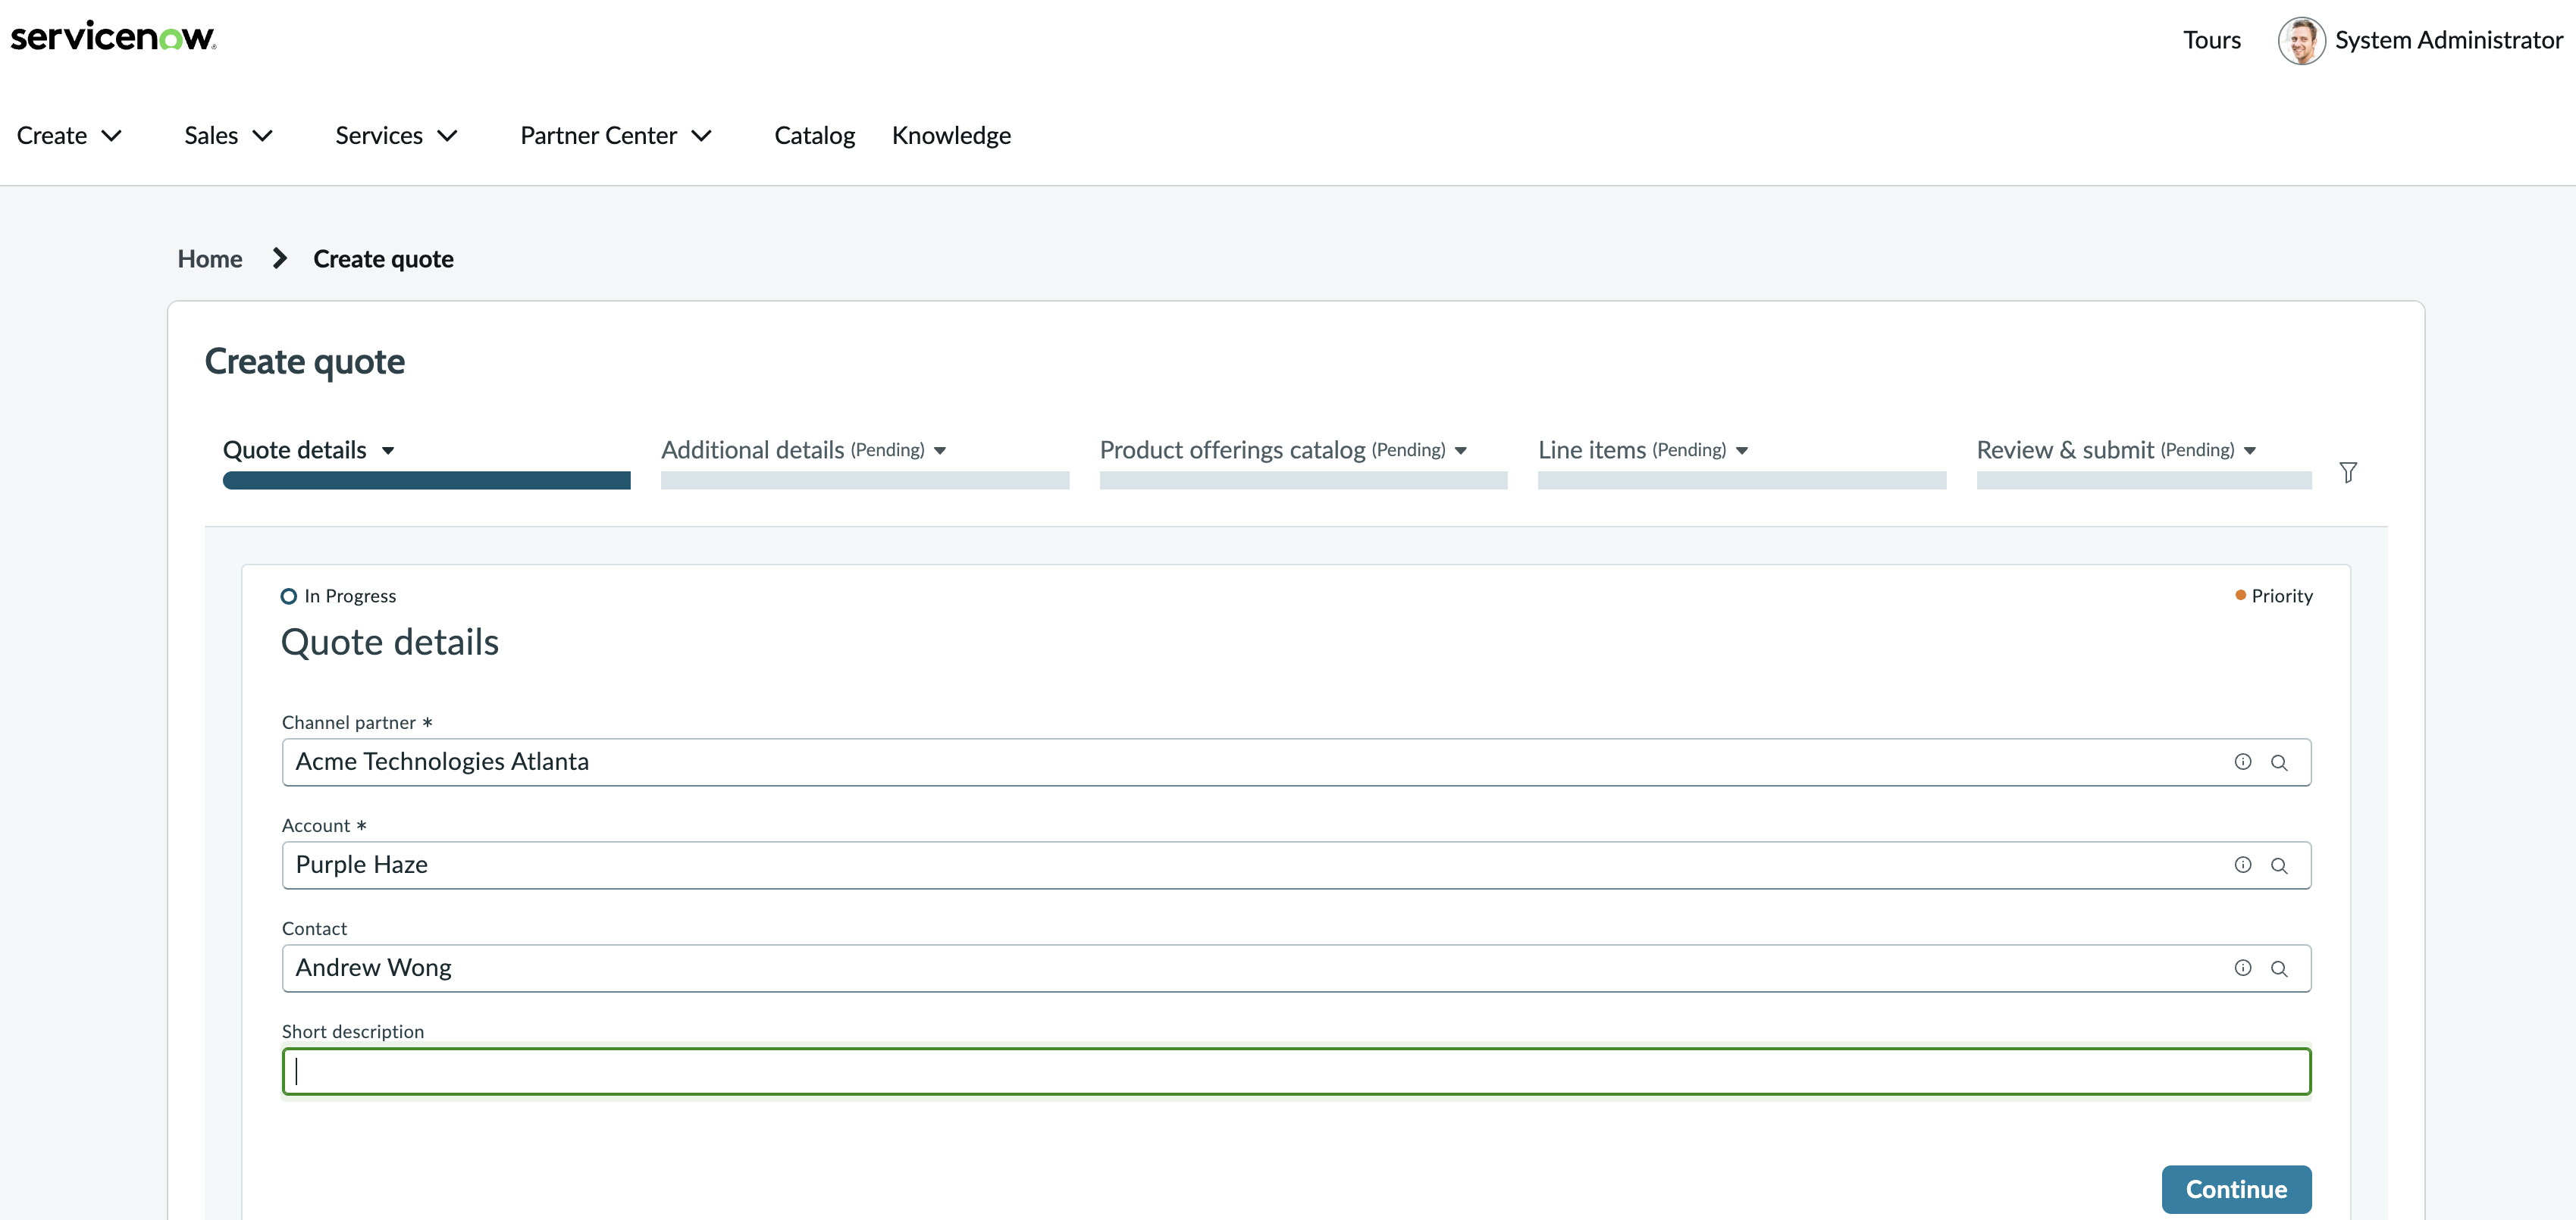
Task: Open the Catalog menu item
Action: (x=815, y=136)
